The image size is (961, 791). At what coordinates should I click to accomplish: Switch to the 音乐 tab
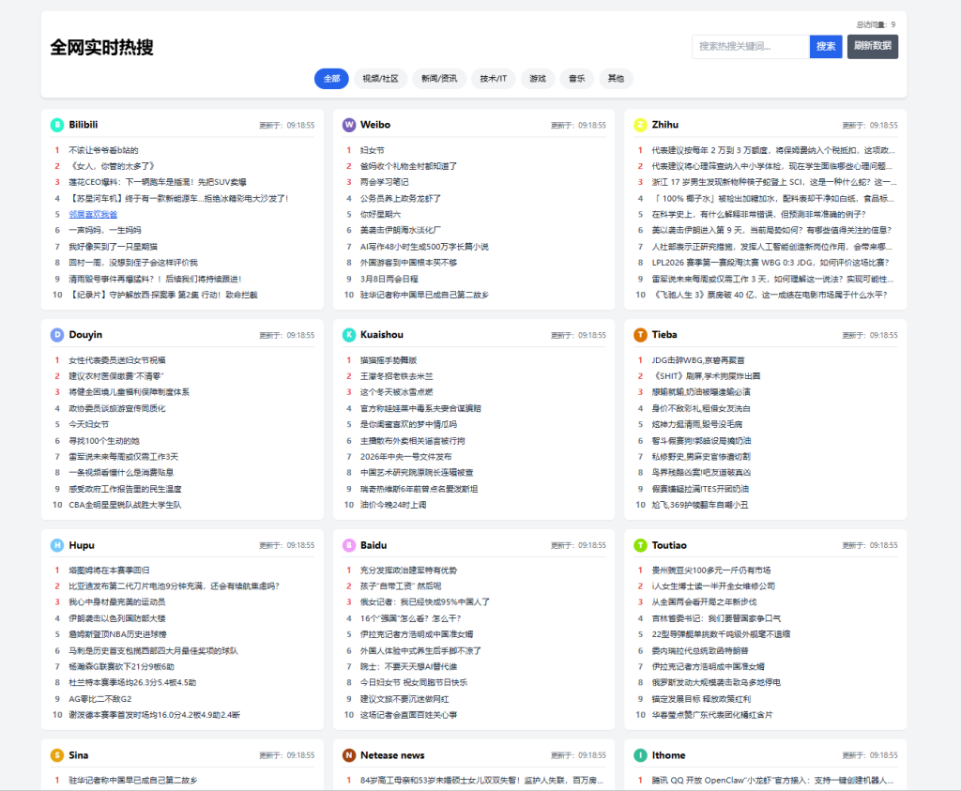pyautogui.click(x=576, y=79)
